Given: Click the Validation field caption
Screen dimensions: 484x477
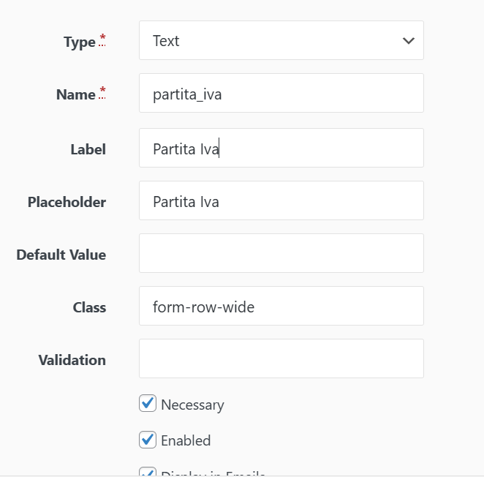Looking at the screenshot, I should pyautogui.click(x=72, y=360).
